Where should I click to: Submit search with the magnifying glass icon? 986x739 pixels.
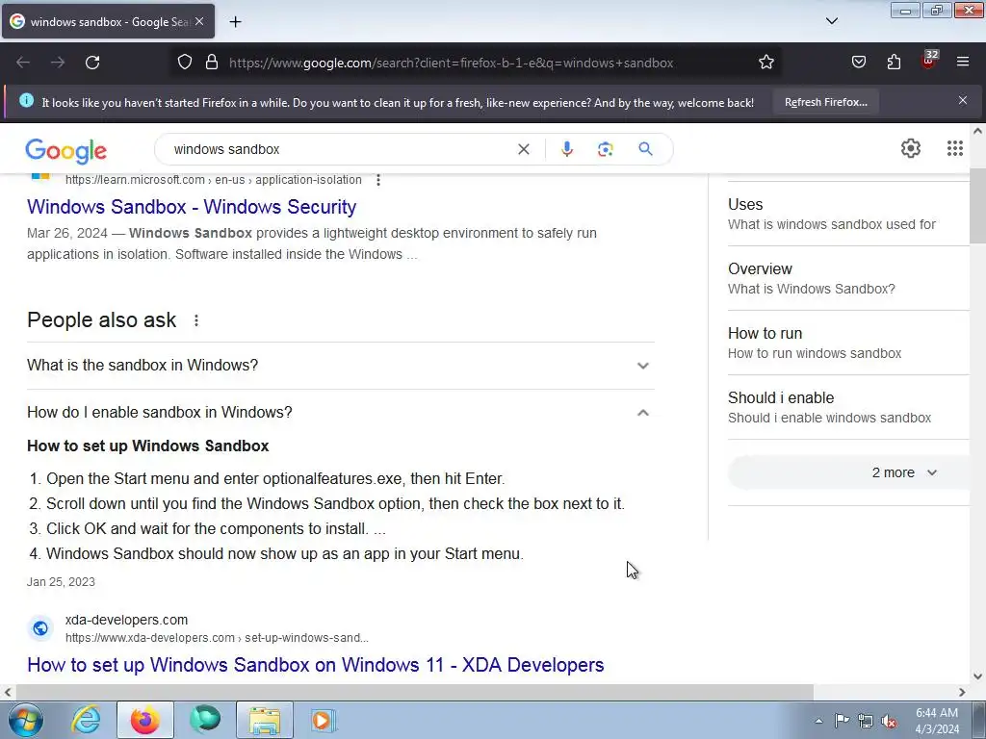pos(645,149)
